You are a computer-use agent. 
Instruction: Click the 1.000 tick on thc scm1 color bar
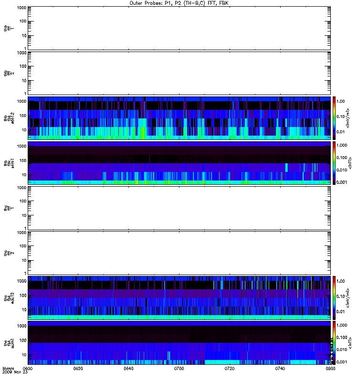342,325
